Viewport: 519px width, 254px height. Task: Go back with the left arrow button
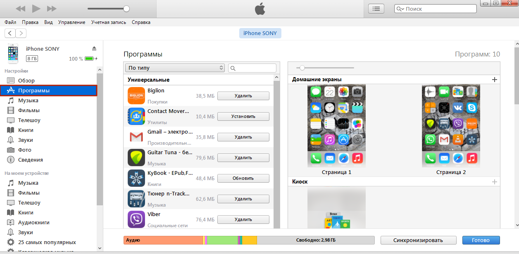(10, 33)
